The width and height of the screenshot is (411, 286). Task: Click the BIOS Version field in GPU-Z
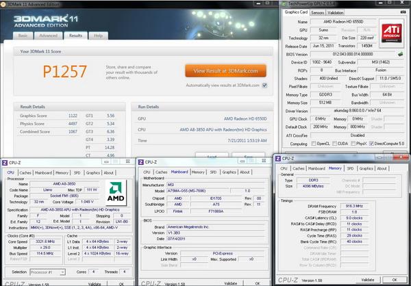pyautogui.click(x=352, y=54)
